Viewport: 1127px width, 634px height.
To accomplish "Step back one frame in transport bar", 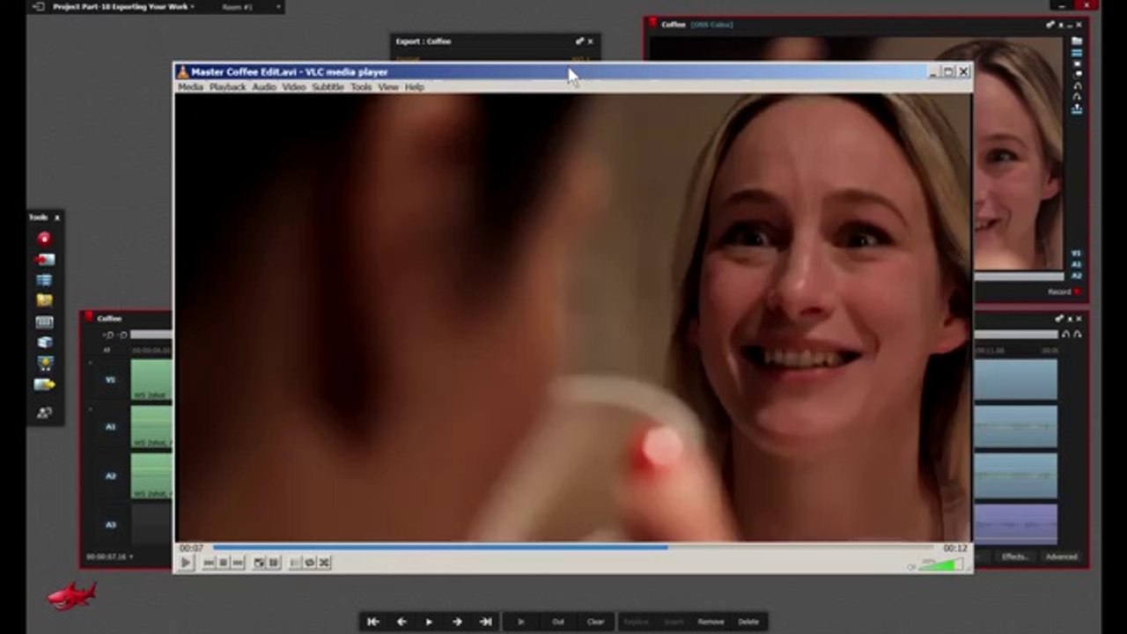I will 401,622.
